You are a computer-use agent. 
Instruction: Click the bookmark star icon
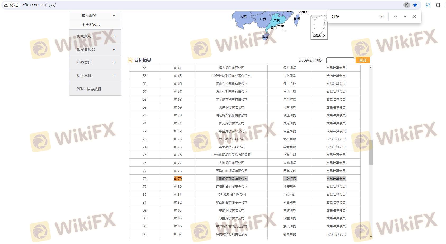click(x=415, y=5)
